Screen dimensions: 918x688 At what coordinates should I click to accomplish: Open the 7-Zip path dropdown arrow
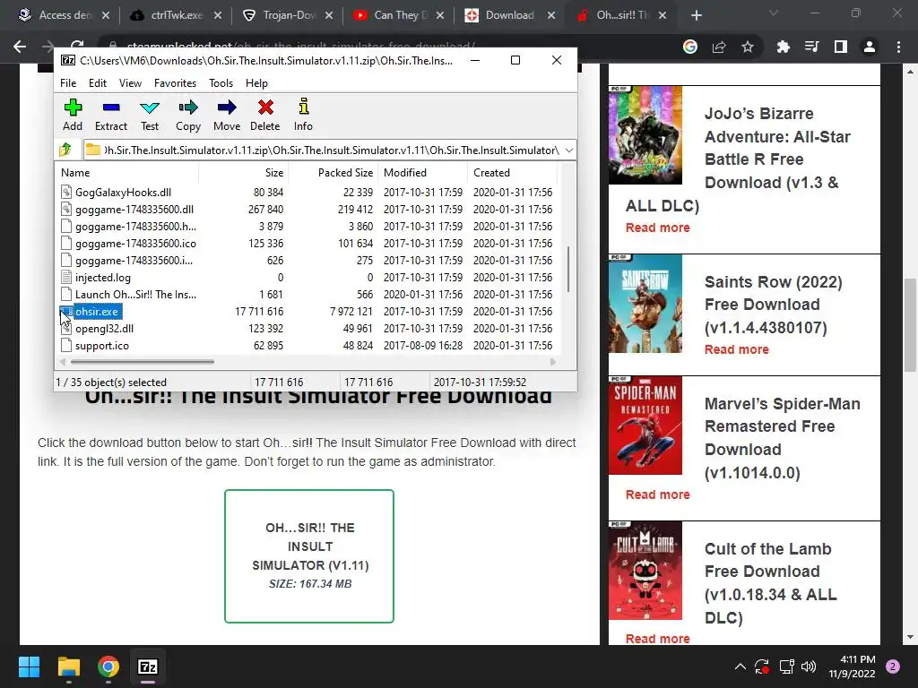[568, 150]
